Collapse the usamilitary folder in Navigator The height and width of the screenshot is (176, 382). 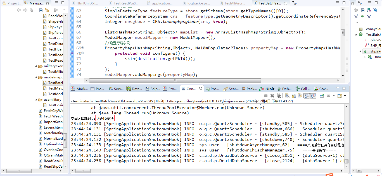click(x=36, y=100)
